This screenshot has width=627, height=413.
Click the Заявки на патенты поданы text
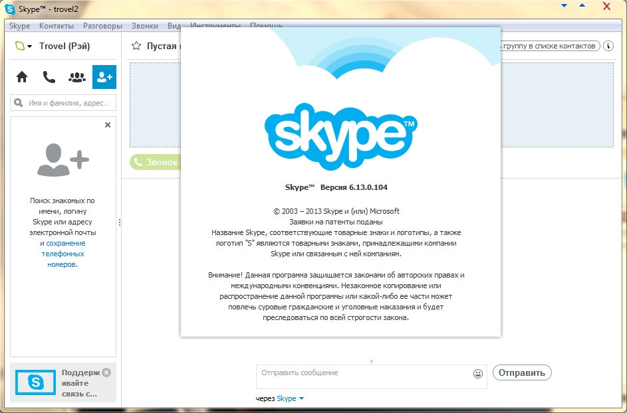[336, 222]
